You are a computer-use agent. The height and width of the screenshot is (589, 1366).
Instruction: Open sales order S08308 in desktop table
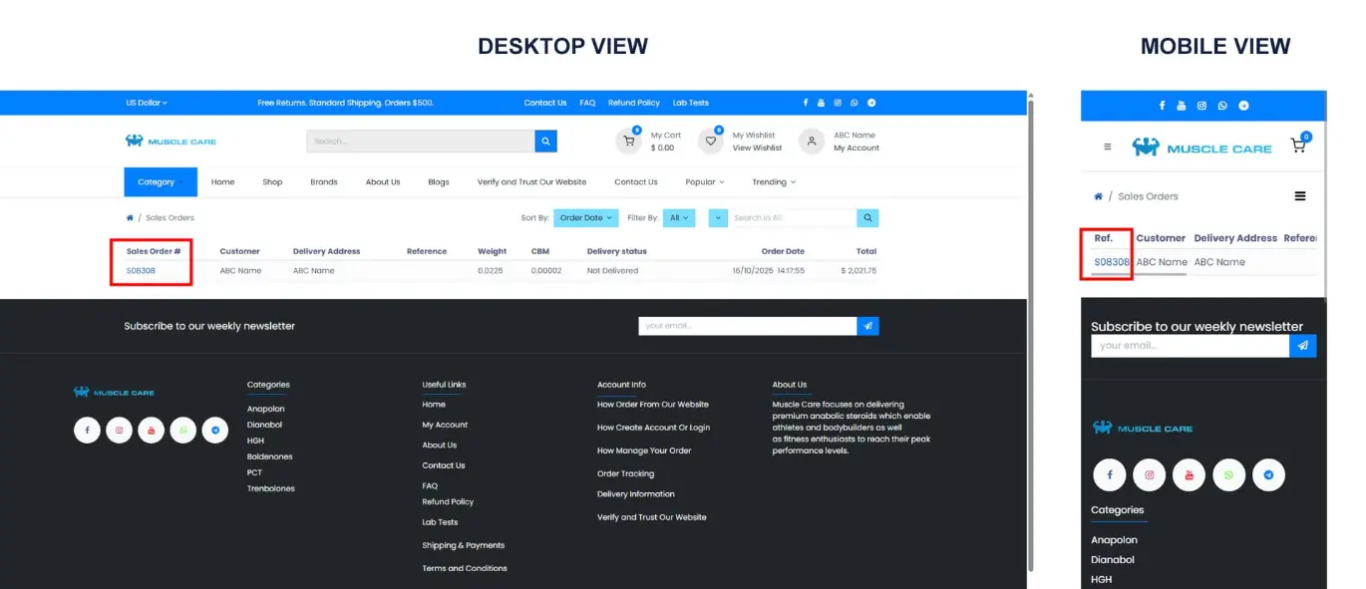click(141, 271)
